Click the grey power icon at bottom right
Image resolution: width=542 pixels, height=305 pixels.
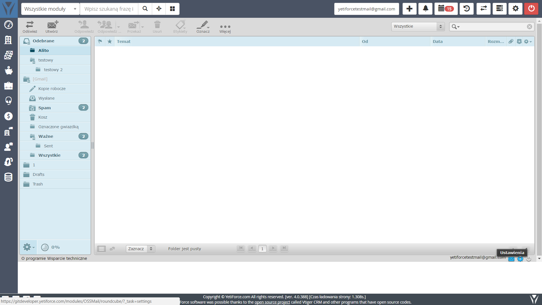coord(529,259)
